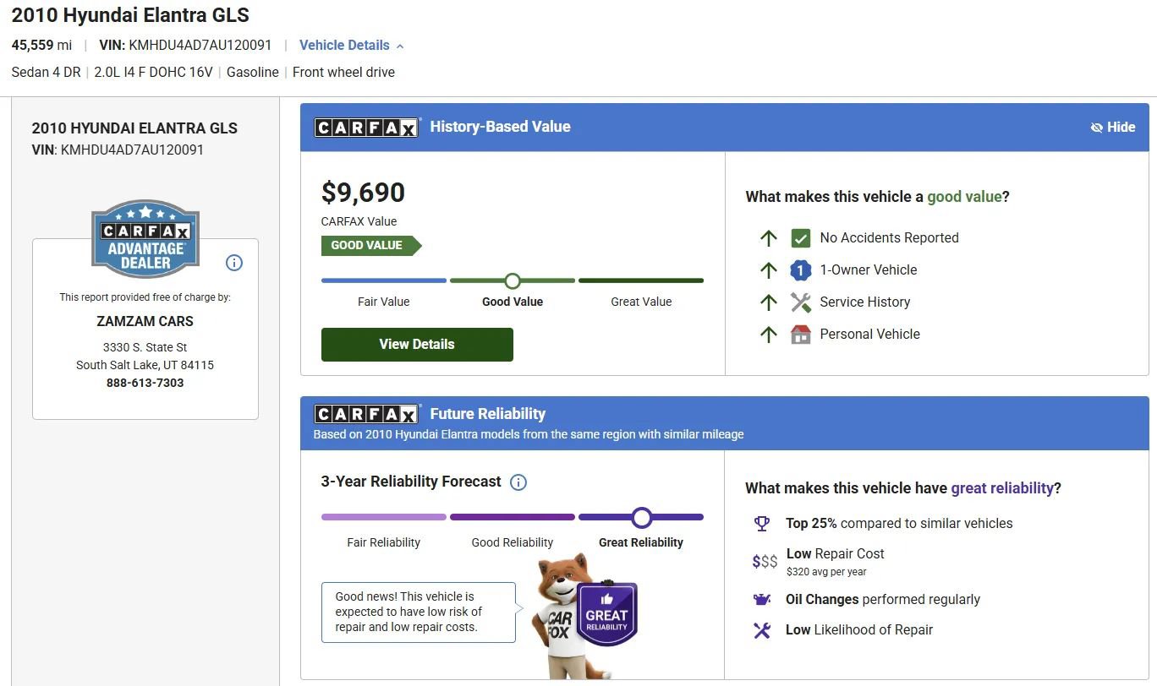Image resolution: width=1157 pixels, height=686 pixels.
Task: Click the crossed tools Low Likelihood of Repair icon
Action: 762,630
